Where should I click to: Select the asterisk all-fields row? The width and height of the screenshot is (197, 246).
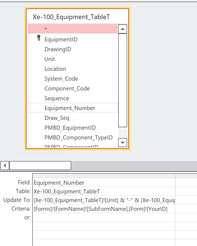click(73, 29)
